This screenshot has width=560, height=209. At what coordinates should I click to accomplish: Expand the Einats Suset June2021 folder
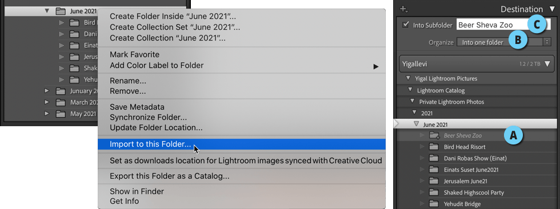422,170
